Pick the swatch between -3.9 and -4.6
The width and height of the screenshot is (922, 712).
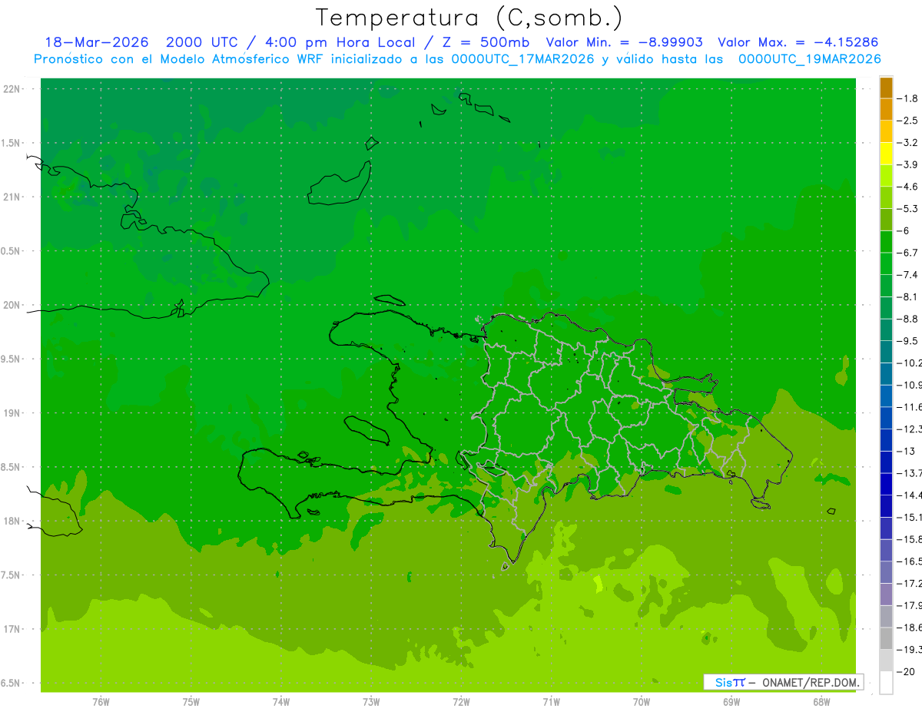[x=886, y=176]
